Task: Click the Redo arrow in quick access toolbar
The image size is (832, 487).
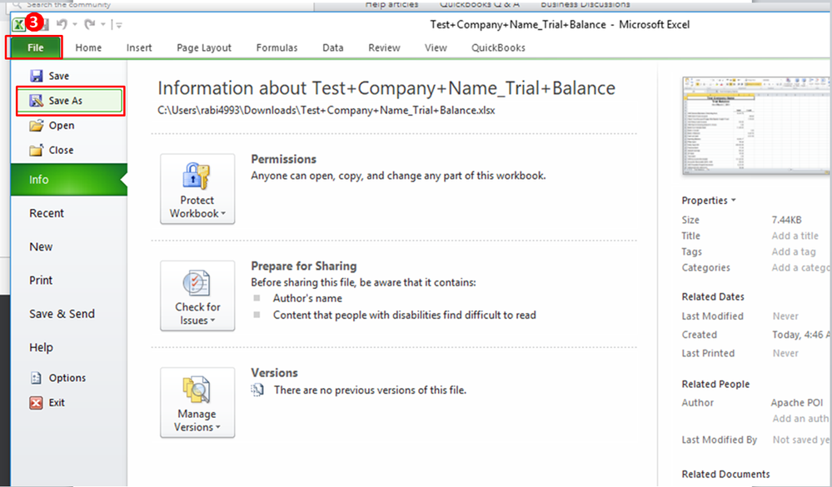Action: (90, 24)
